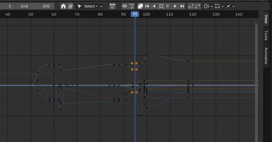The width and height of the screenshot is (272, 142).
Task: Click the keyframe insert diamond icon
Action: 112,6
